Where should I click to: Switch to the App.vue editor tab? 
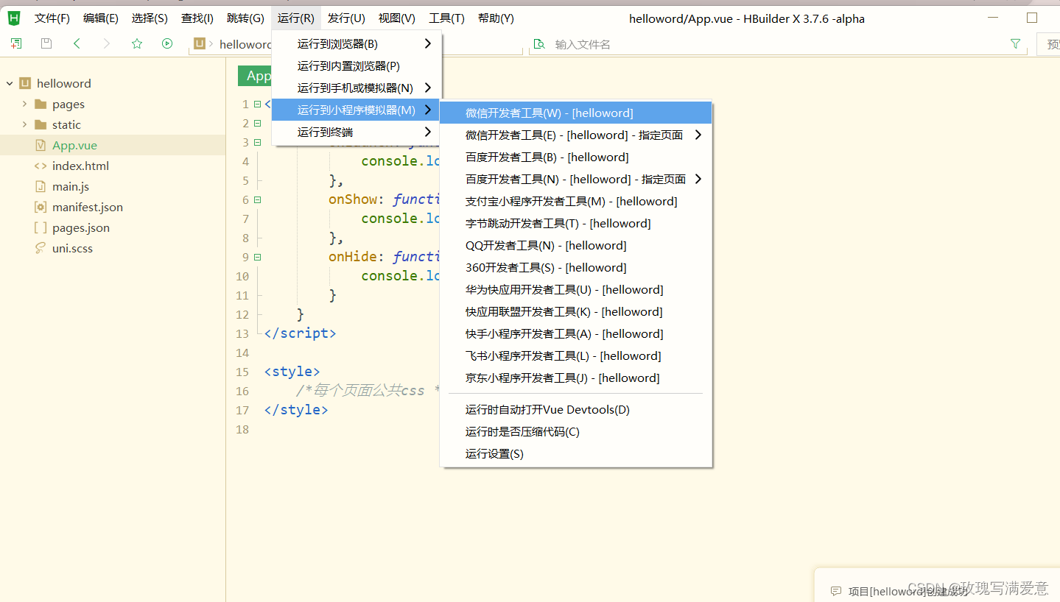tap(255, 76)
